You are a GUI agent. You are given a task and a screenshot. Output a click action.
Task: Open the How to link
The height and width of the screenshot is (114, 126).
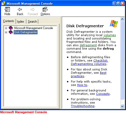(82, 85)
